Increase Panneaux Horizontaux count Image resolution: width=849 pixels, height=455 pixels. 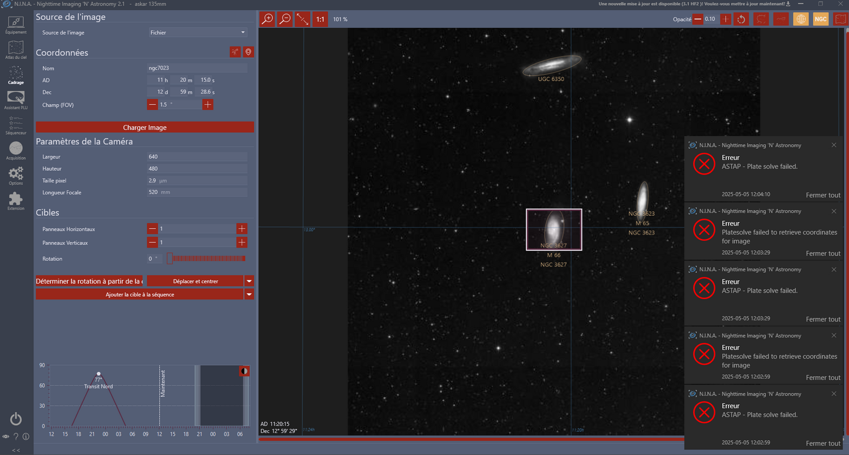(x=242, y=229)
